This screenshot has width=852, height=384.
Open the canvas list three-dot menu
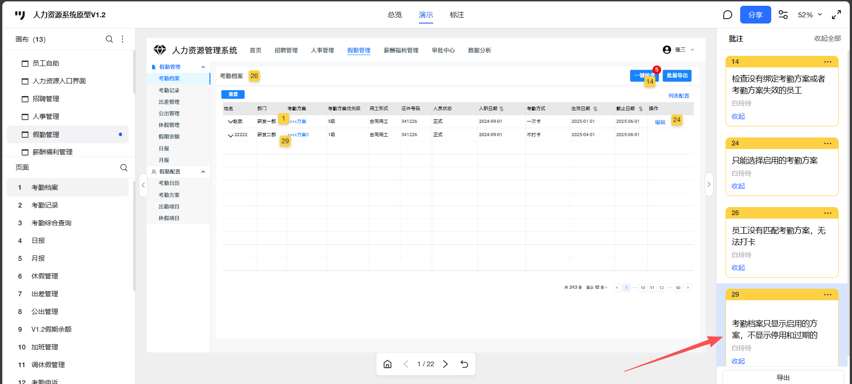pyautogui.click(x=122, y=39)
